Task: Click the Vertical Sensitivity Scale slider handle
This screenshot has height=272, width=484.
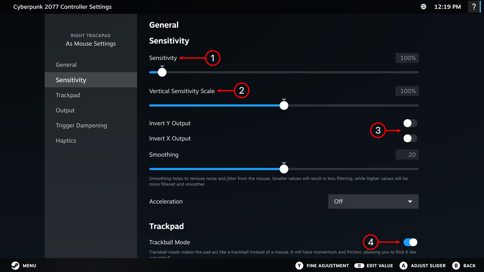Action: click(x=284, y=105)
